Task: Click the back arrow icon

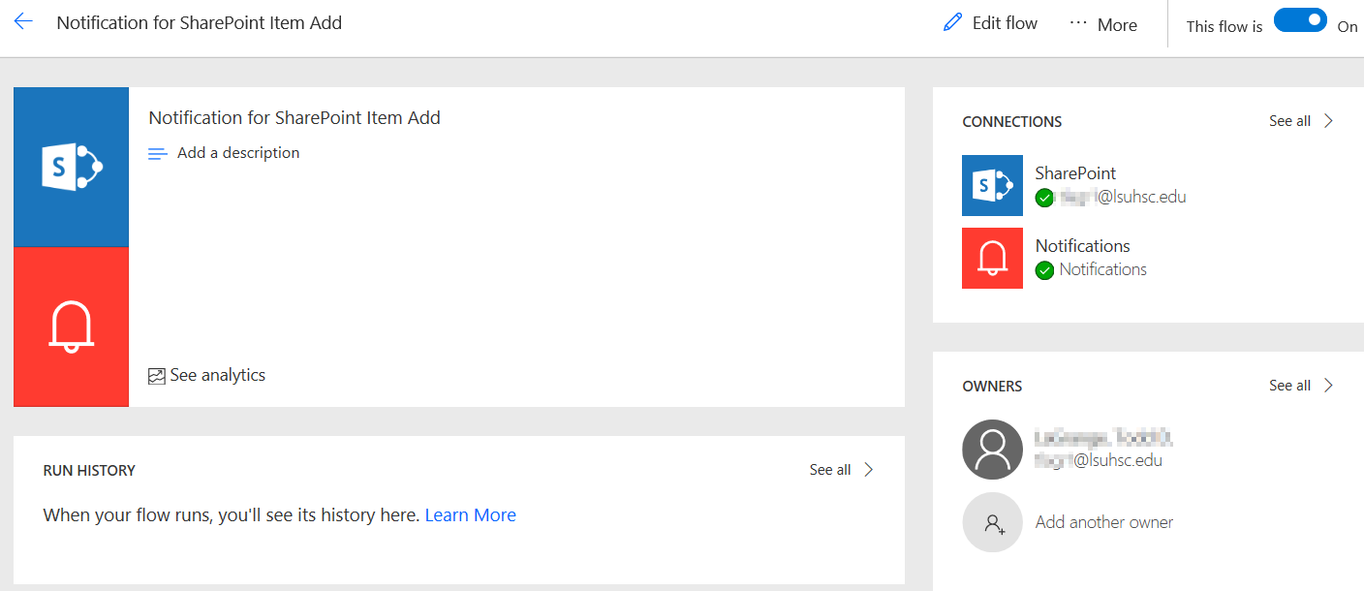Action: click(23, 22)
